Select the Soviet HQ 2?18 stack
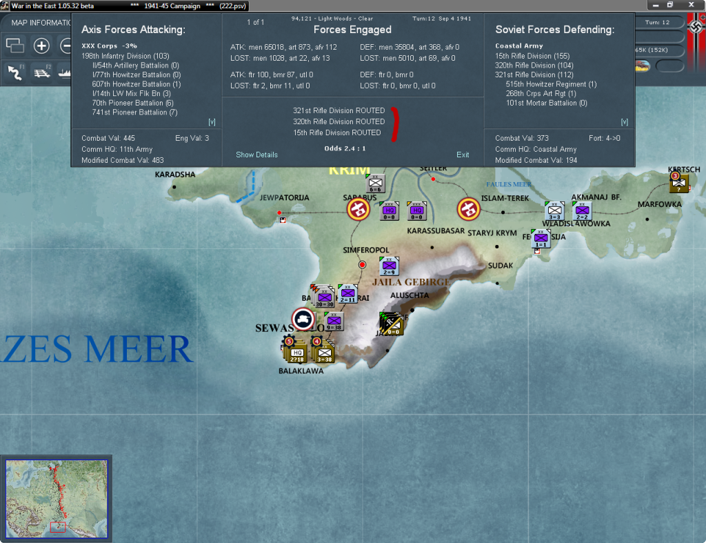 pos(296,351)
